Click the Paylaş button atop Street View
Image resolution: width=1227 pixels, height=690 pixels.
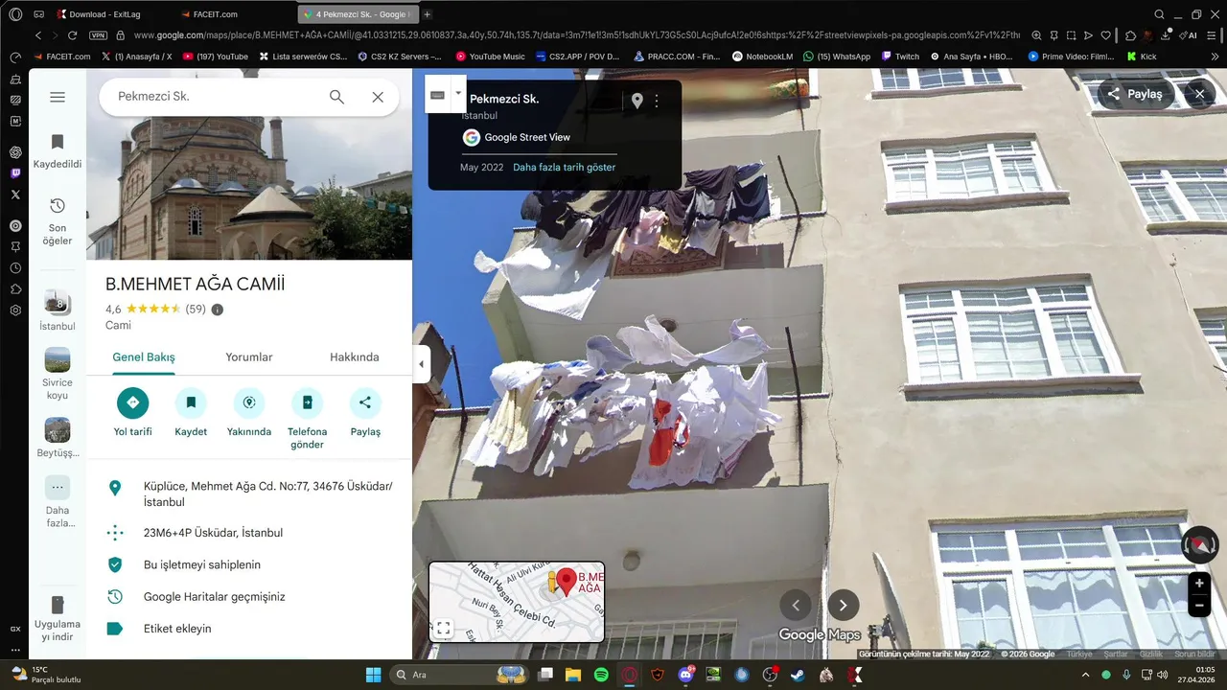click(x=1136, y=94)
